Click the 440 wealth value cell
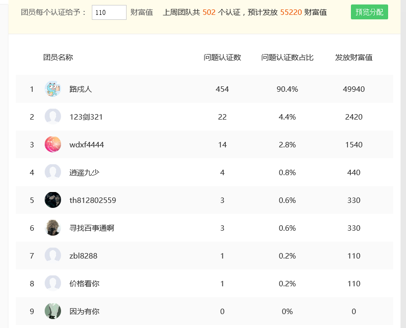406x328 pixels. pos(354,172)
